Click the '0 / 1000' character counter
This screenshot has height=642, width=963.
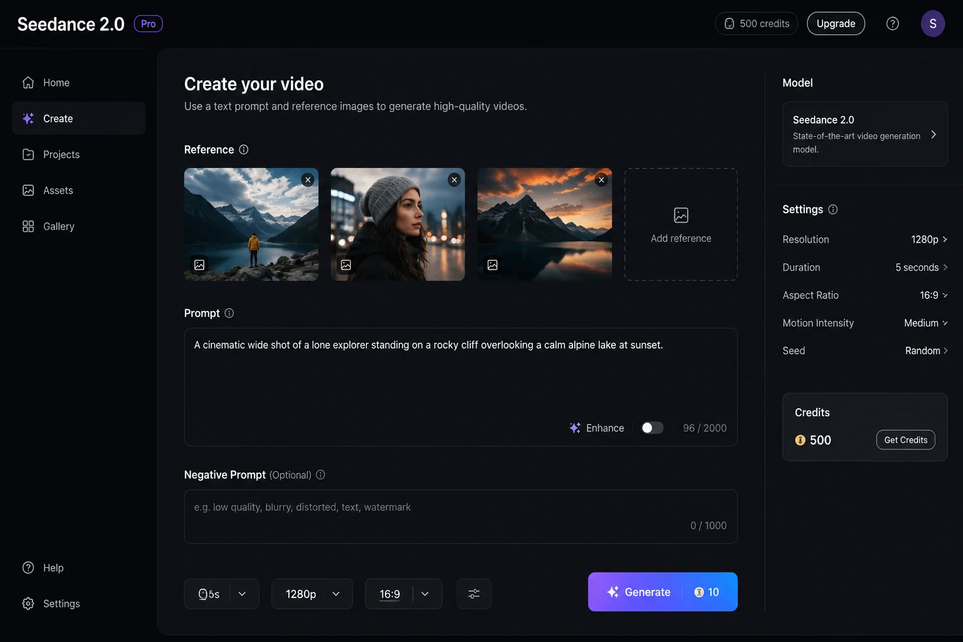(708, 526)
